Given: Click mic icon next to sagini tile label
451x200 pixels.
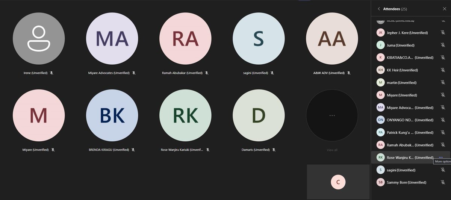Looking at the screenshot, I should tap(272, 73).
